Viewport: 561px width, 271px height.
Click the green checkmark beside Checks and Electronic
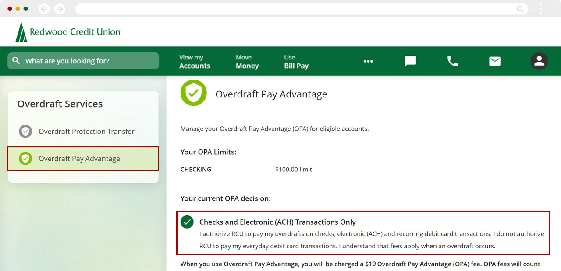[x=187, y=222]
